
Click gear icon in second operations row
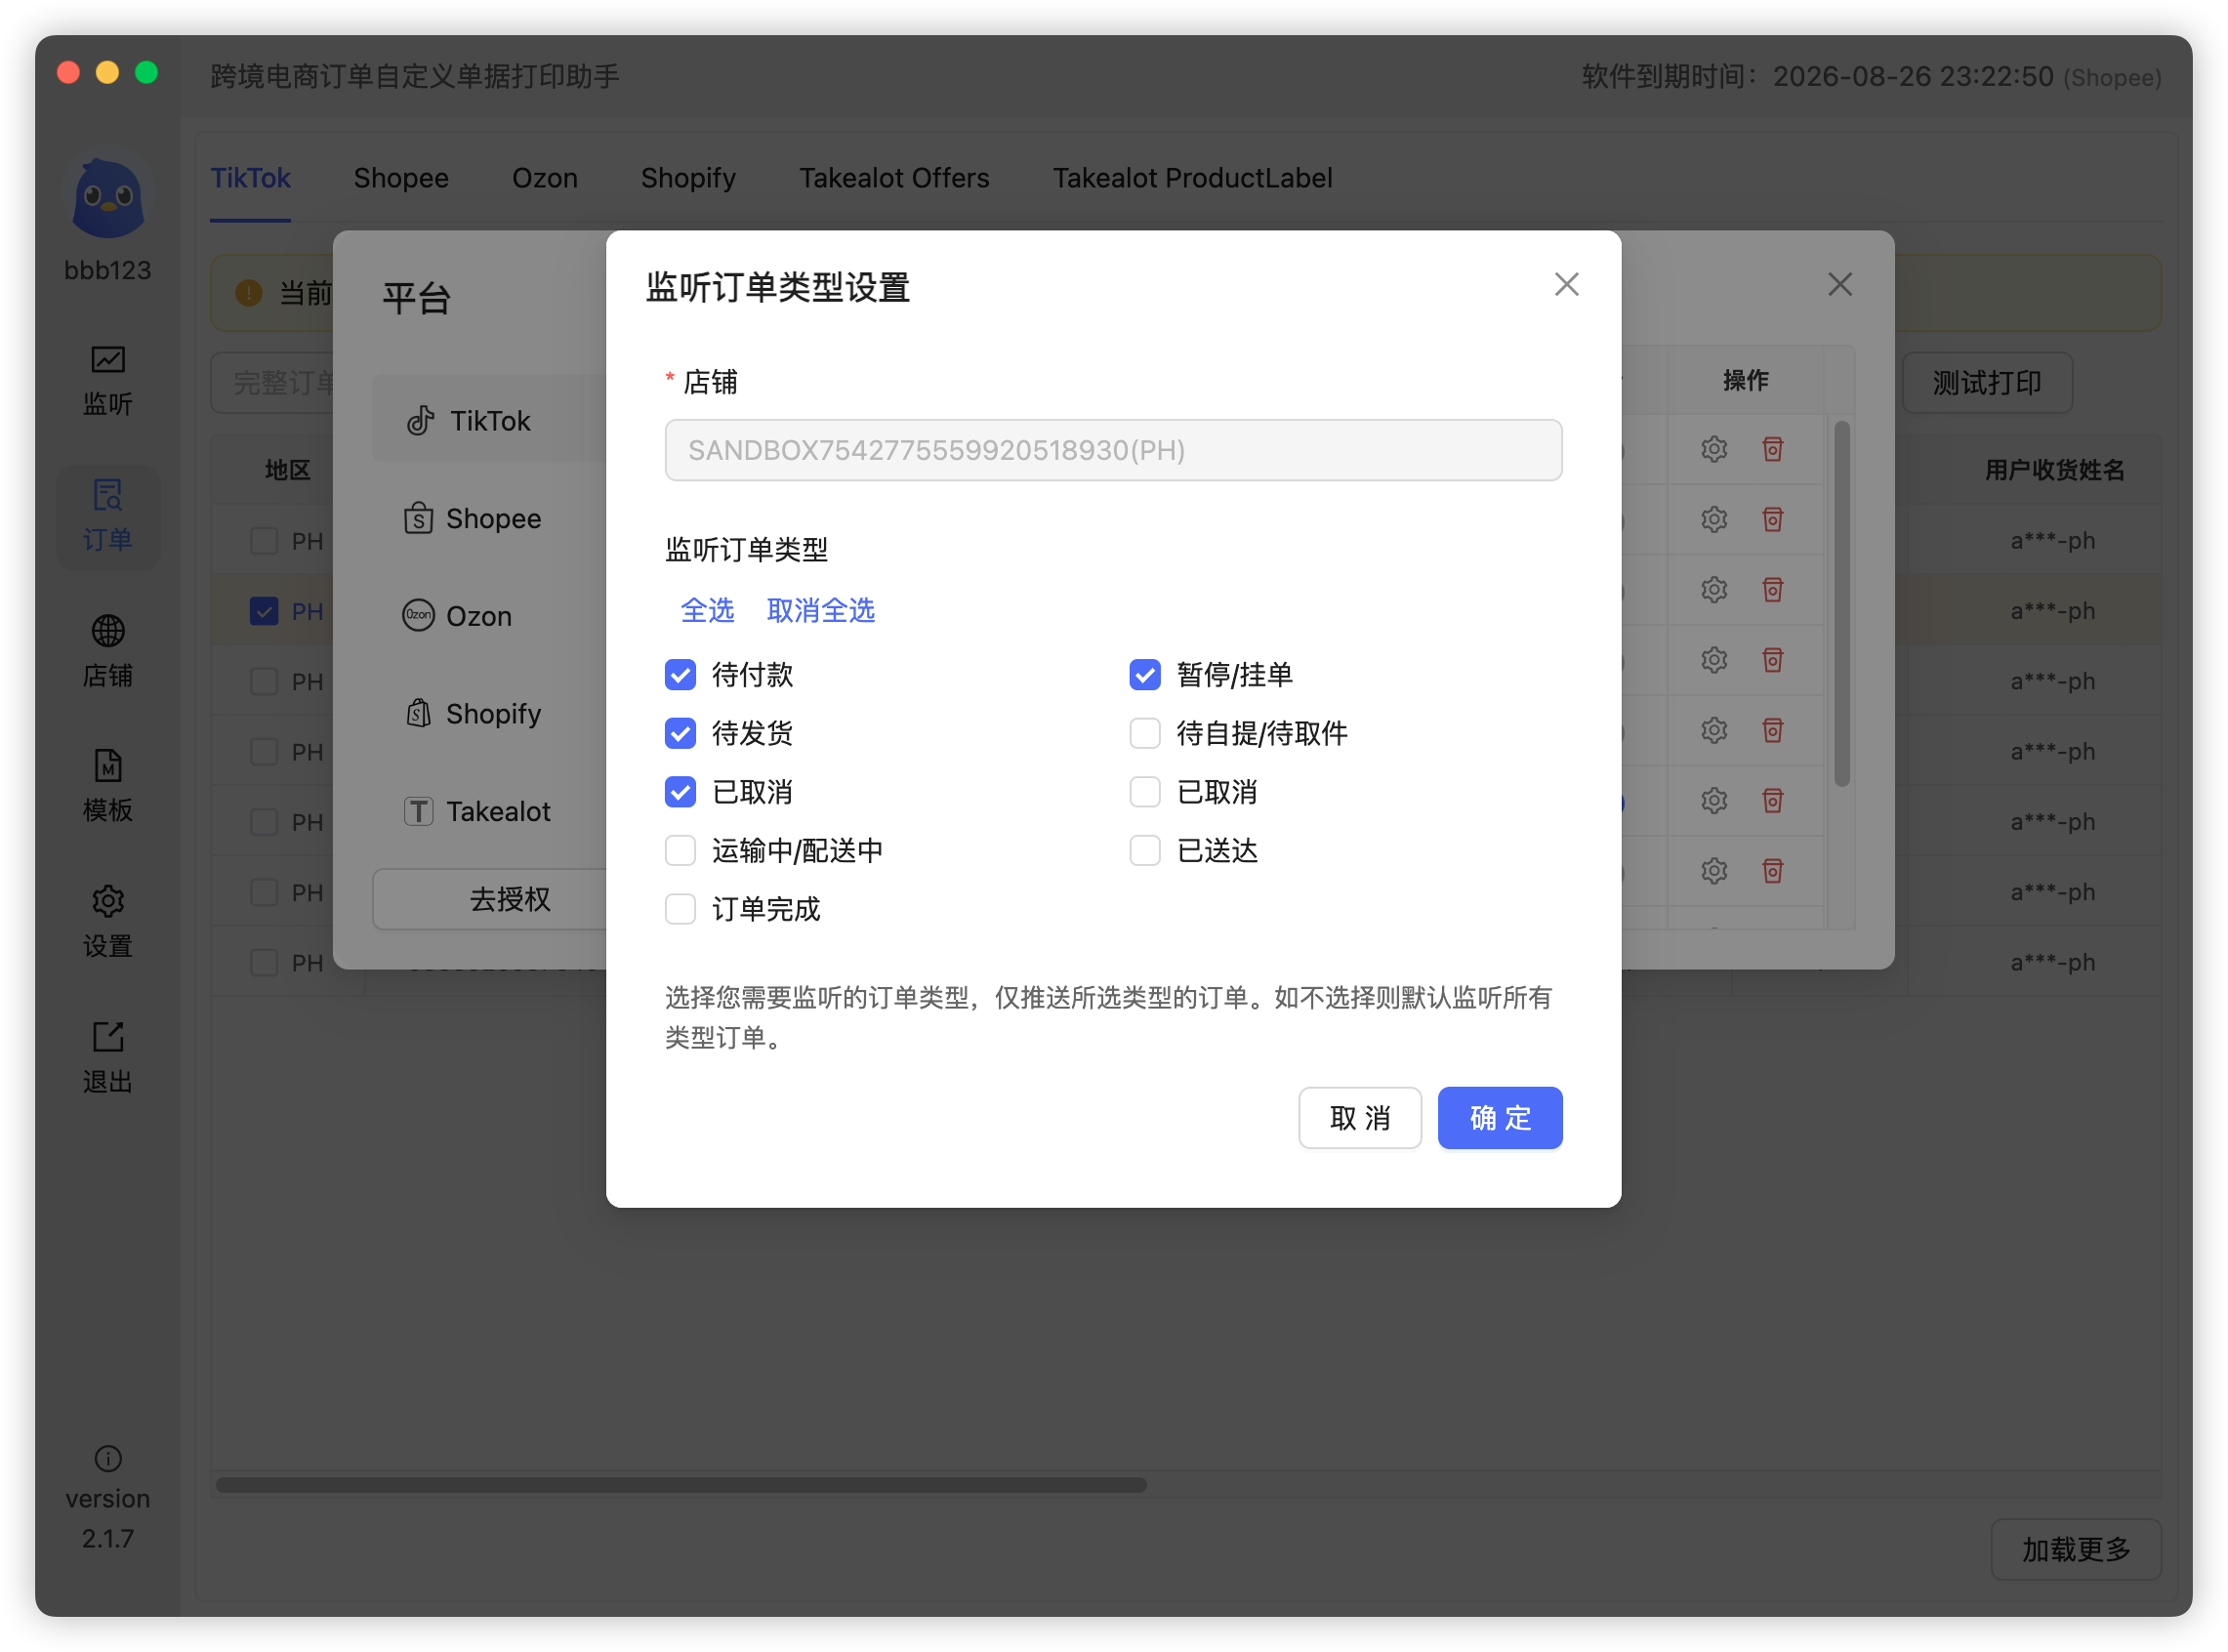point(1714,519)
